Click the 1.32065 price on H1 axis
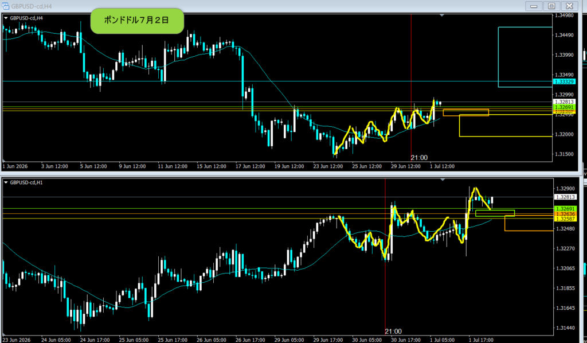This screenshot has height=343, width=587. (x=565, y=268)
